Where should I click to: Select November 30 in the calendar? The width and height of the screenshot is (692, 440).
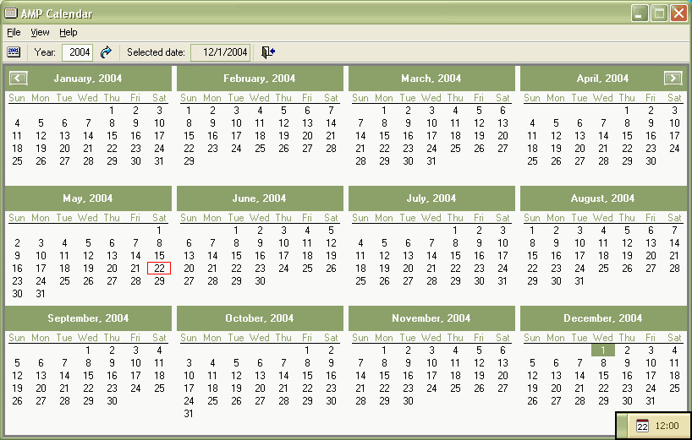408,401
